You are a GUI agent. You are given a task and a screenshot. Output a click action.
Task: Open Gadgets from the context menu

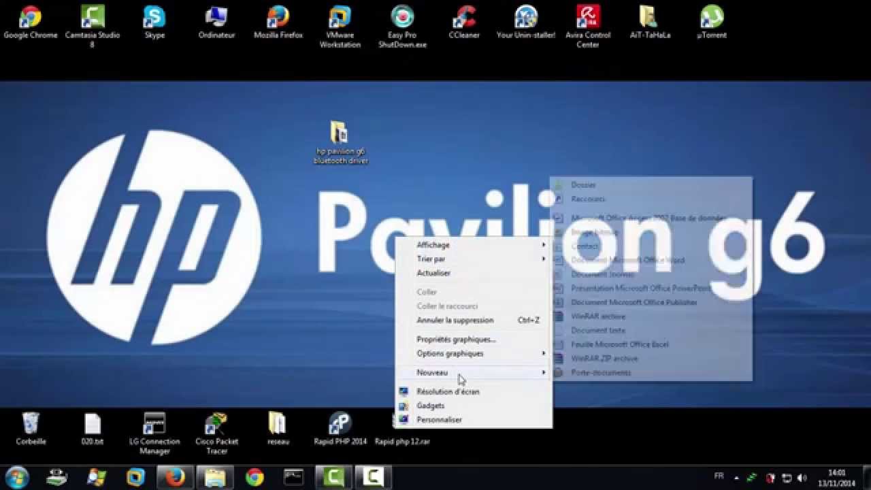474,406
